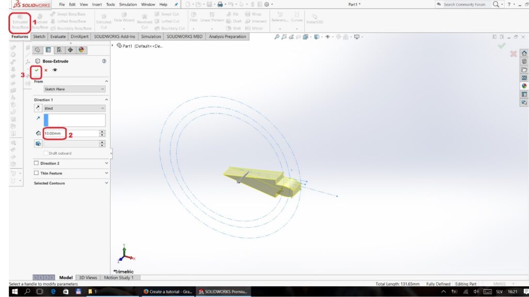Open SOLIDWORKS Resources home icon
The image size is (529, 297).
point(524,53)
